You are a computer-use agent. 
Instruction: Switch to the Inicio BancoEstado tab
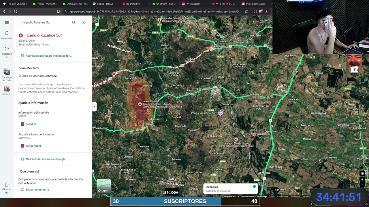click(x=255, y=4)
